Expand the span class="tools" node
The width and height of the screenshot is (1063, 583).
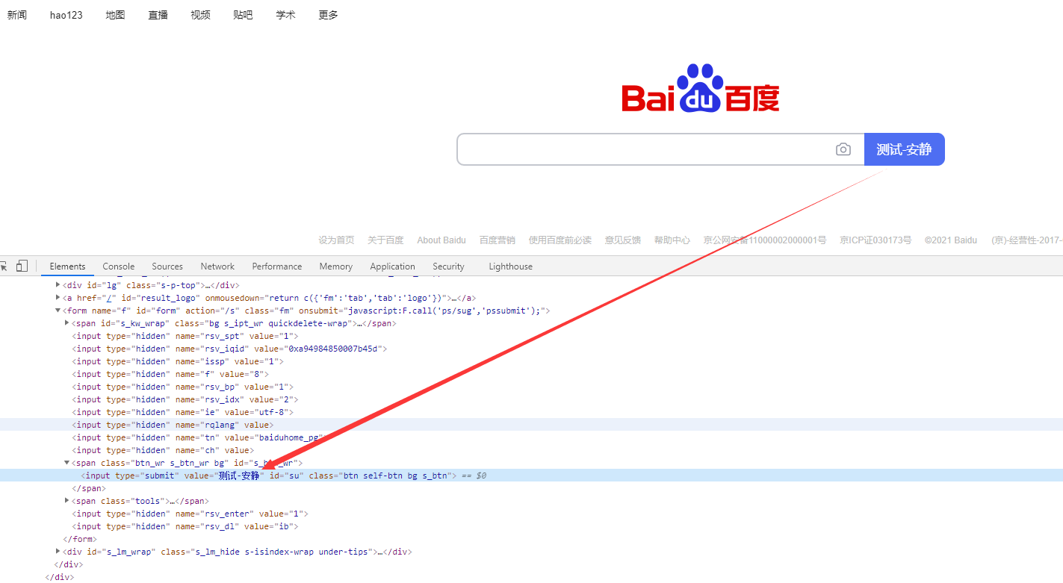[67, 501]
